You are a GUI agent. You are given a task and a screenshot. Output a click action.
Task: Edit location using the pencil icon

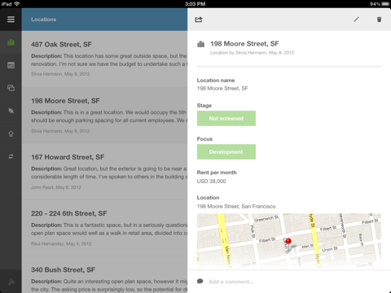click(x=356, y=20)
